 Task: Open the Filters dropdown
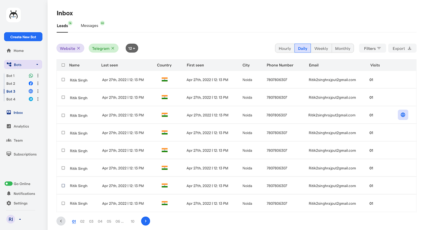pos(372,48)
